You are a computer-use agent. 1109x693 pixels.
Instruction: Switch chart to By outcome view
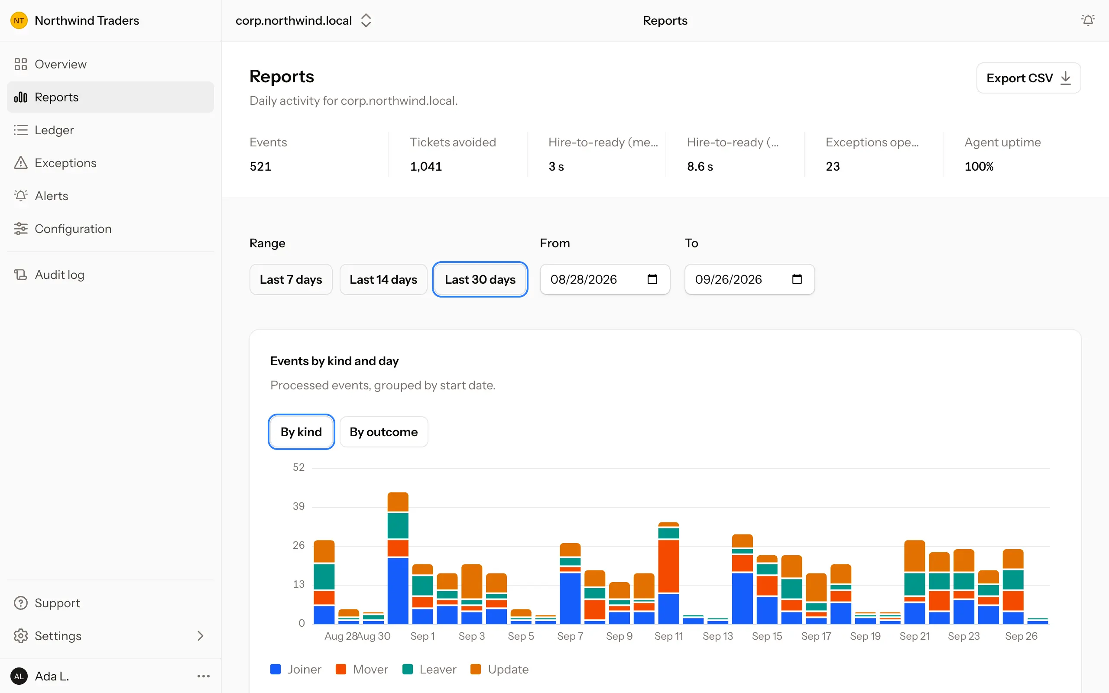coord(383,432)
